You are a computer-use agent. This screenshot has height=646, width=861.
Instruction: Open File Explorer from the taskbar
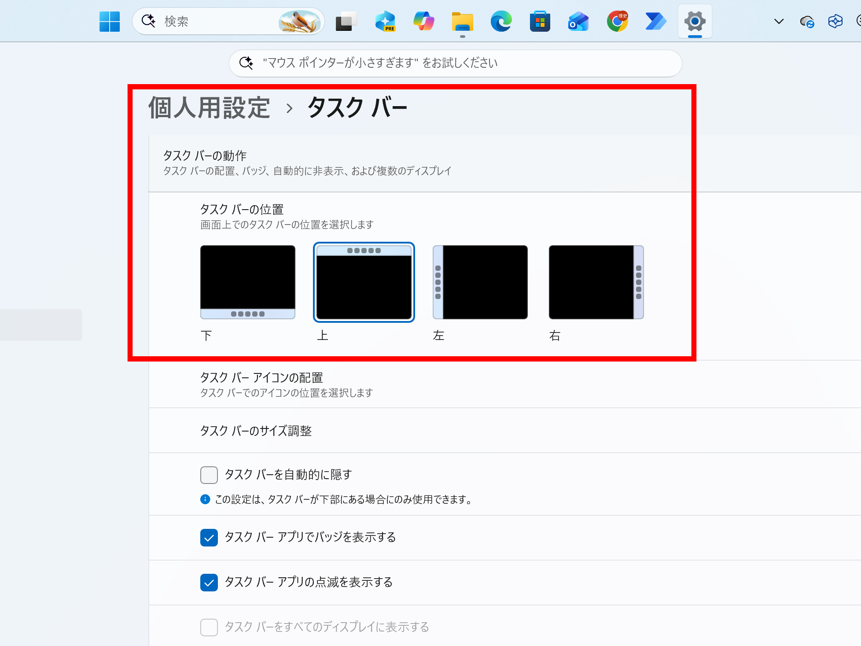click(x=462, y=22)
